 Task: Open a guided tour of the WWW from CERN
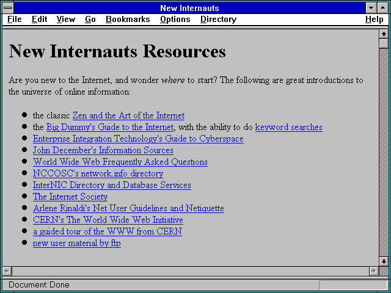point(108,231)
